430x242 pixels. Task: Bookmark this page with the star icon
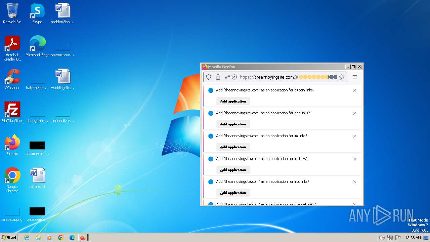[x=342, y=77]
